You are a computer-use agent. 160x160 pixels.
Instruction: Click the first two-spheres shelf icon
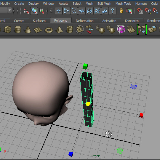pos(100,29)
